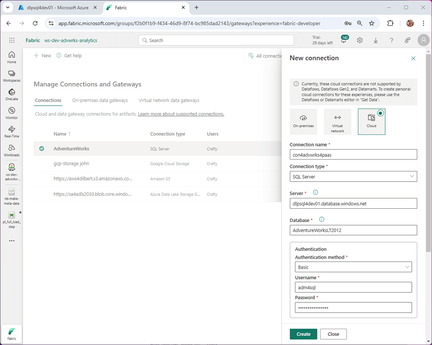
Task: Open Real-Time hub in sidebar
Action: point(11,131)
